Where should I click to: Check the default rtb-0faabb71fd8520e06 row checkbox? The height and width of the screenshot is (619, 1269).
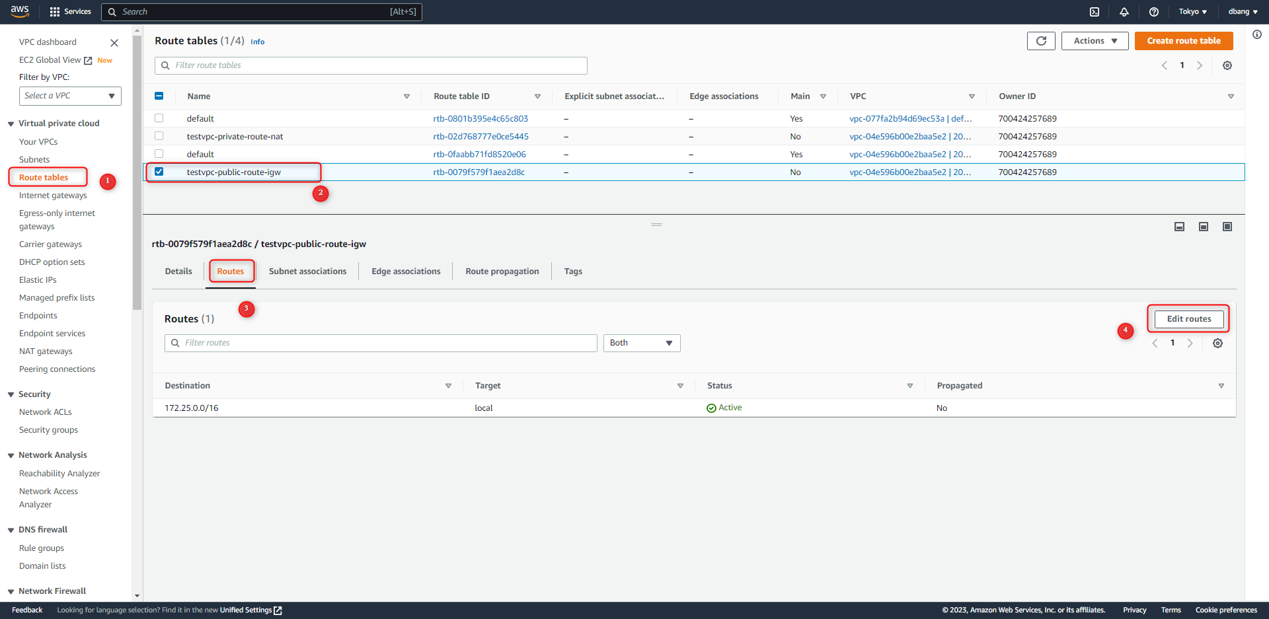click(159, 154)
